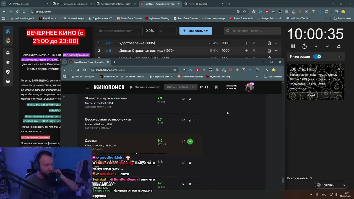
Task: Click lot title Удостоверение (1995)
Action: pyautogui.click(x=137, y=43)
